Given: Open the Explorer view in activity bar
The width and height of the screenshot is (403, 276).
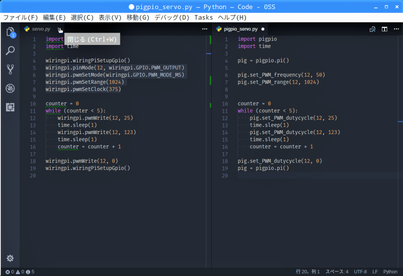Looking at the screenshot, I should click(10, 32).
